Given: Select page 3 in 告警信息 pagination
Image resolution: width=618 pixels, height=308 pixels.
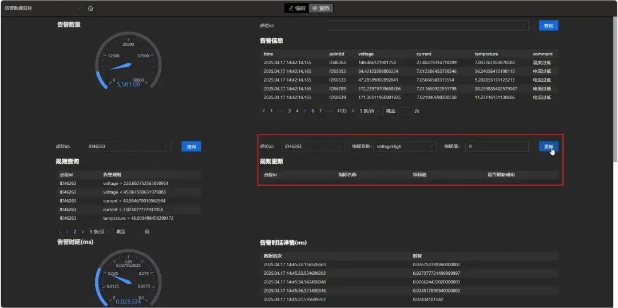Looking at the screenshot, I should tap(290, 111).
